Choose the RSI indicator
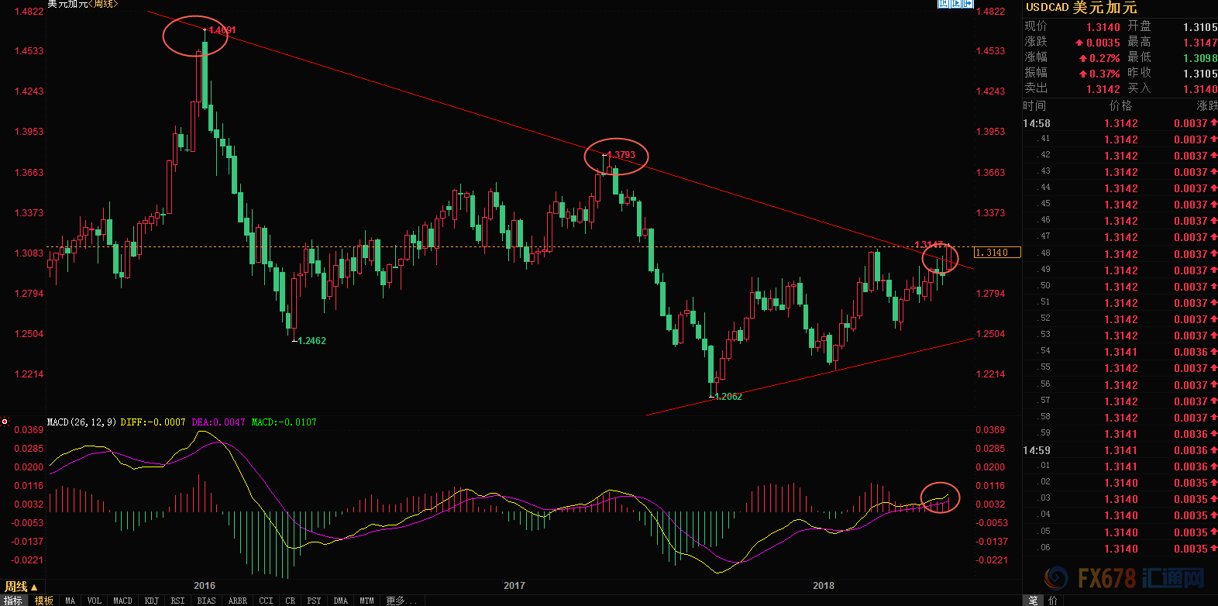This screenshot has height=606, width=1218. click(x=177, y=601)
